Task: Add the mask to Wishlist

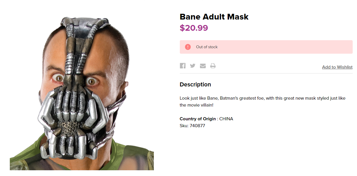Action: 337,67
